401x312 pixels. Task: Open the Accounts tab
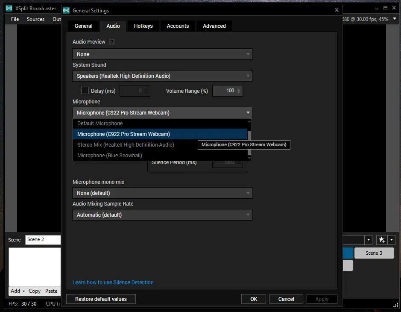point(178,26)
